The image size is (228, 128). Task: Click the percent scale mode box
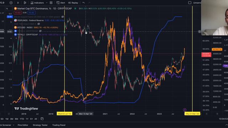[7, 9]
